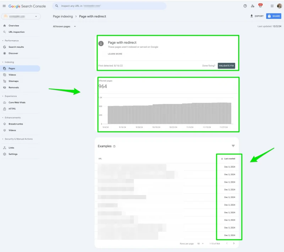Open the All known pages dropdown
The height and width of the screenshot is (252, 284).
pyautogui.click(x=64, y=26)
